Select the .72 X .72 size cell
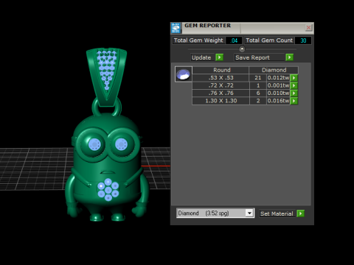This screenshot has height=265, width=354. 221,85
